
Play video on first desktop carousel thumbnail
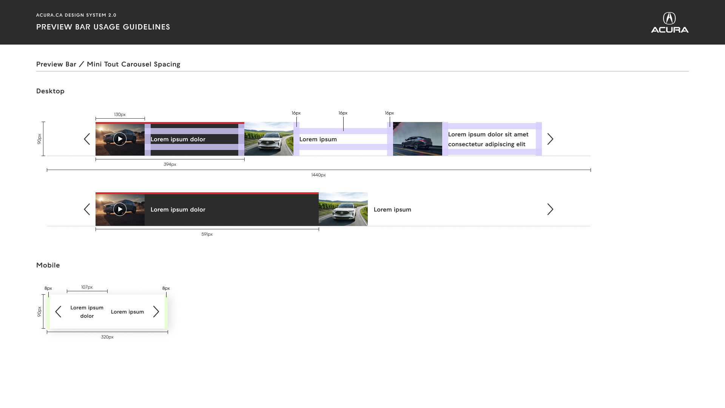pyautogui.click(x=120, y=139)
